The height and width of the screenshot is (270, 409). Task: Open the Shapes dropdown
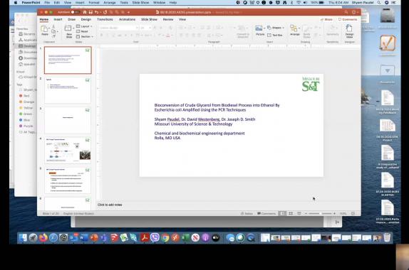[276, 28]
